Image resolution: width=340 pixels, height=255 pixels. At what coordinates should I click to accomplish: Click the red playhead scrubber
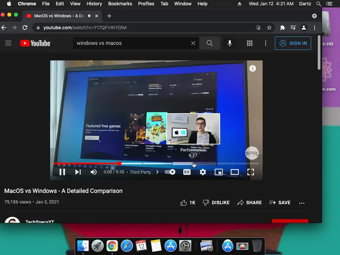point(119,163)
